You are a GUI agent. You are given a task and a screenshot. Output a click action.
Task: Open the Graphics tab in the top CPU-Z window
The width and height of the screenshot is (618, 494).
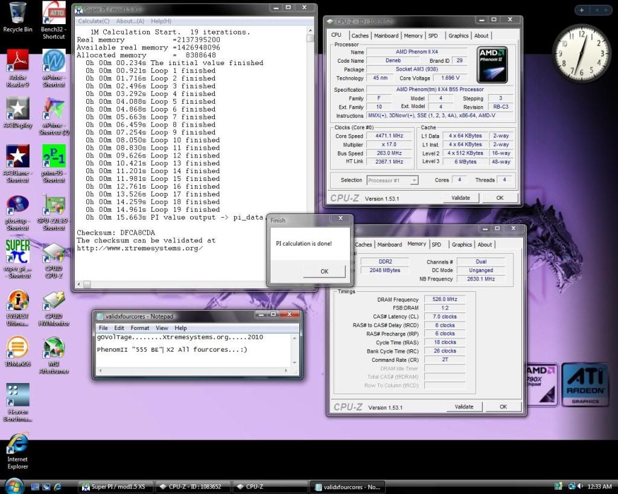(x=458, y=36)
